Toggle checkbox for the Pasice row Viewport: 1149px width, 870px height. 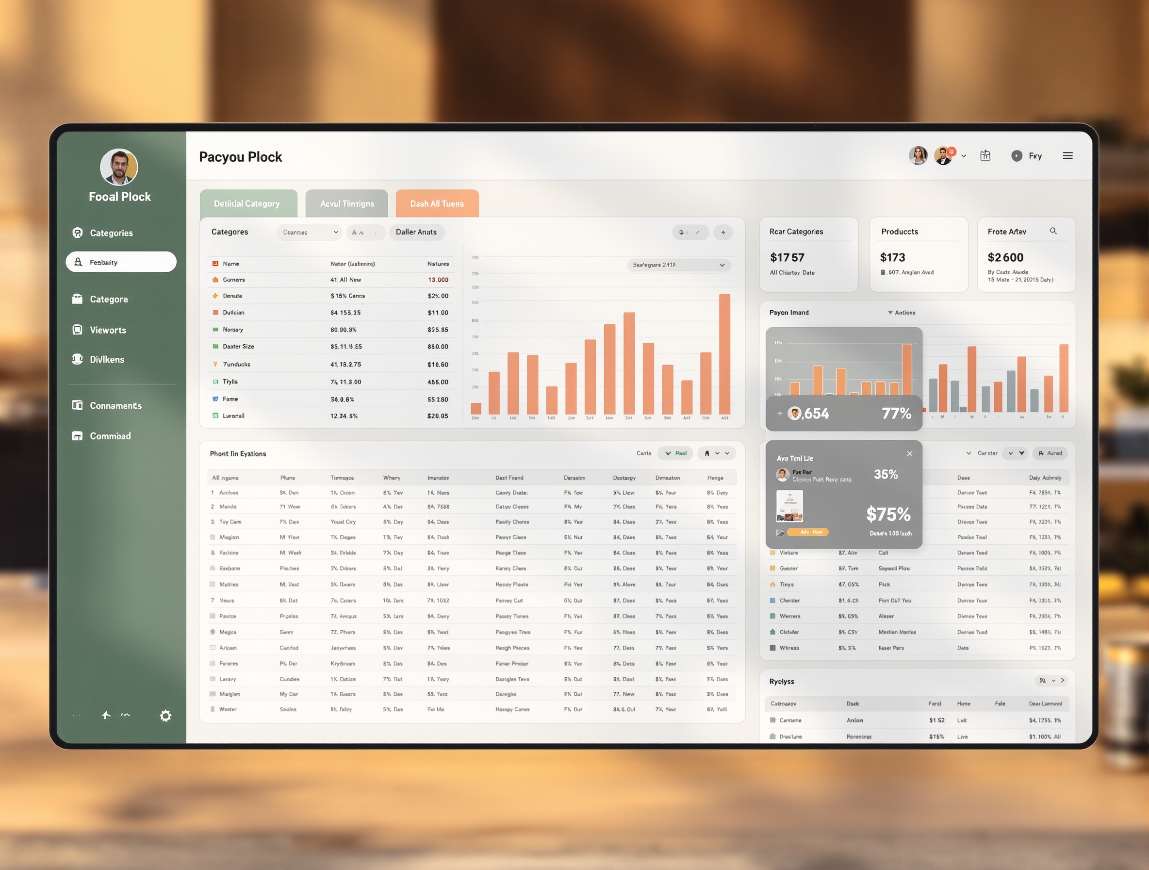click(213, 616)
